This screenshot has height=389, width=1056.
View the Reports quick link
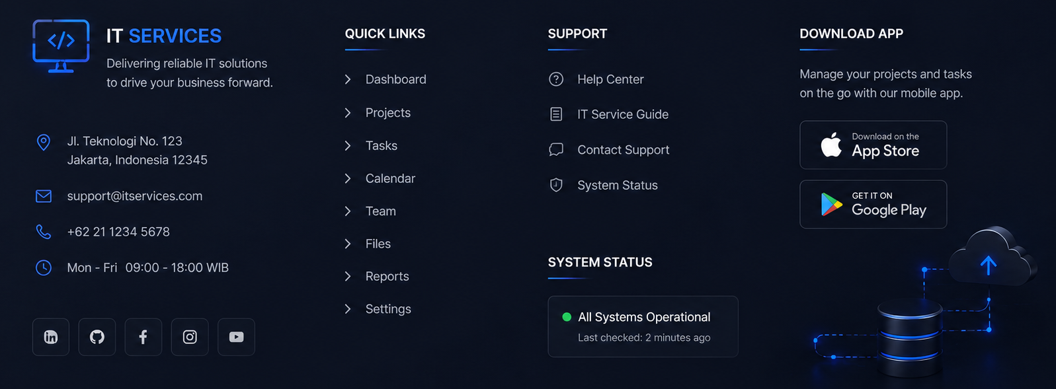pyautogui.click(x=387, y=276)
